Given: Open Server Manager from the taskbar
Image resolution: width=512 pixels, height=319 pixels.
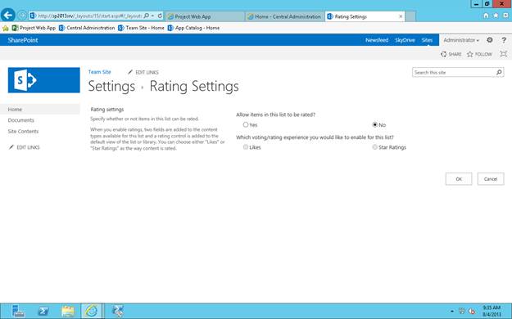Looking at the screenshot, I should (18, 311).
